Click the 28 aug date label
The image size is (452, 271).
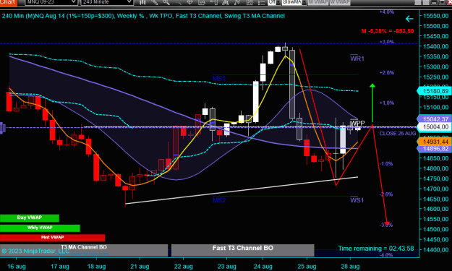tap(350, 267)
